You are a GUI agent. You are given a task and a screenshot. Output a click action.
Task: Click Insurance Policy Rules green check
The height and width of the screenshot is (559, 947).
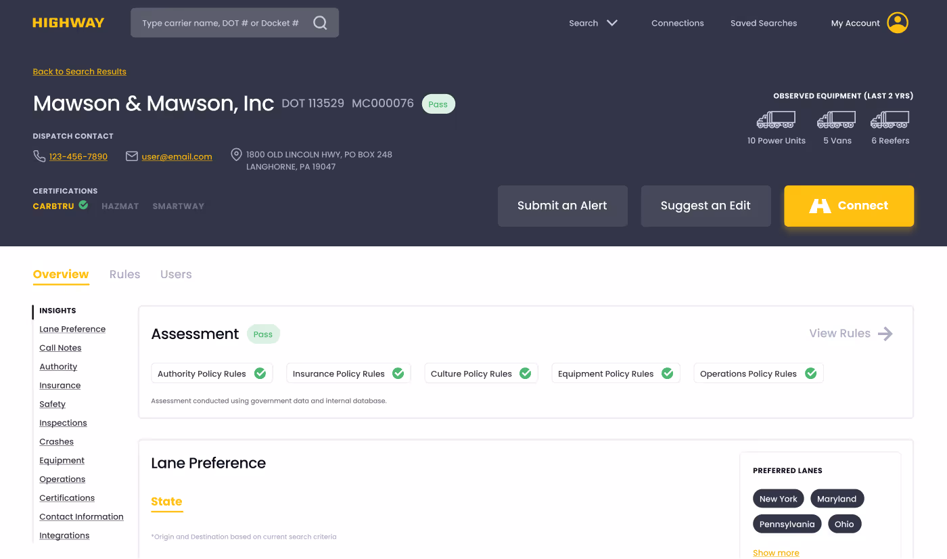click(x=398, y=374)
